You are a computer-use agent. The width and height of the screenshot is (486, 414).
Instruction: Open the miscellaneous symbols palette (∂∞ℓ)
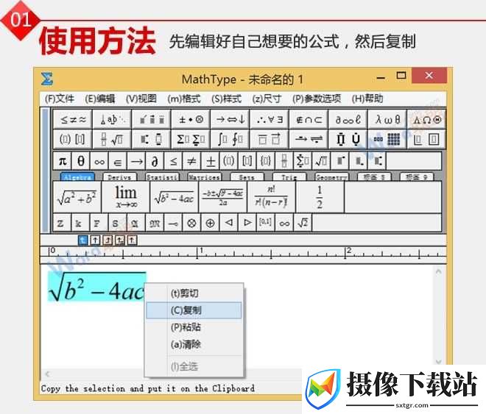tap(348, 119)
